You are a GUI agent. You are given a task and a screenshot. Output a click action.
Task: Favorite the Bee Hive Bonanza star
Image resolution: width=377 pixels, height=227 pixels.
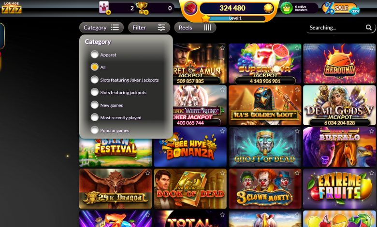[222, 131]
